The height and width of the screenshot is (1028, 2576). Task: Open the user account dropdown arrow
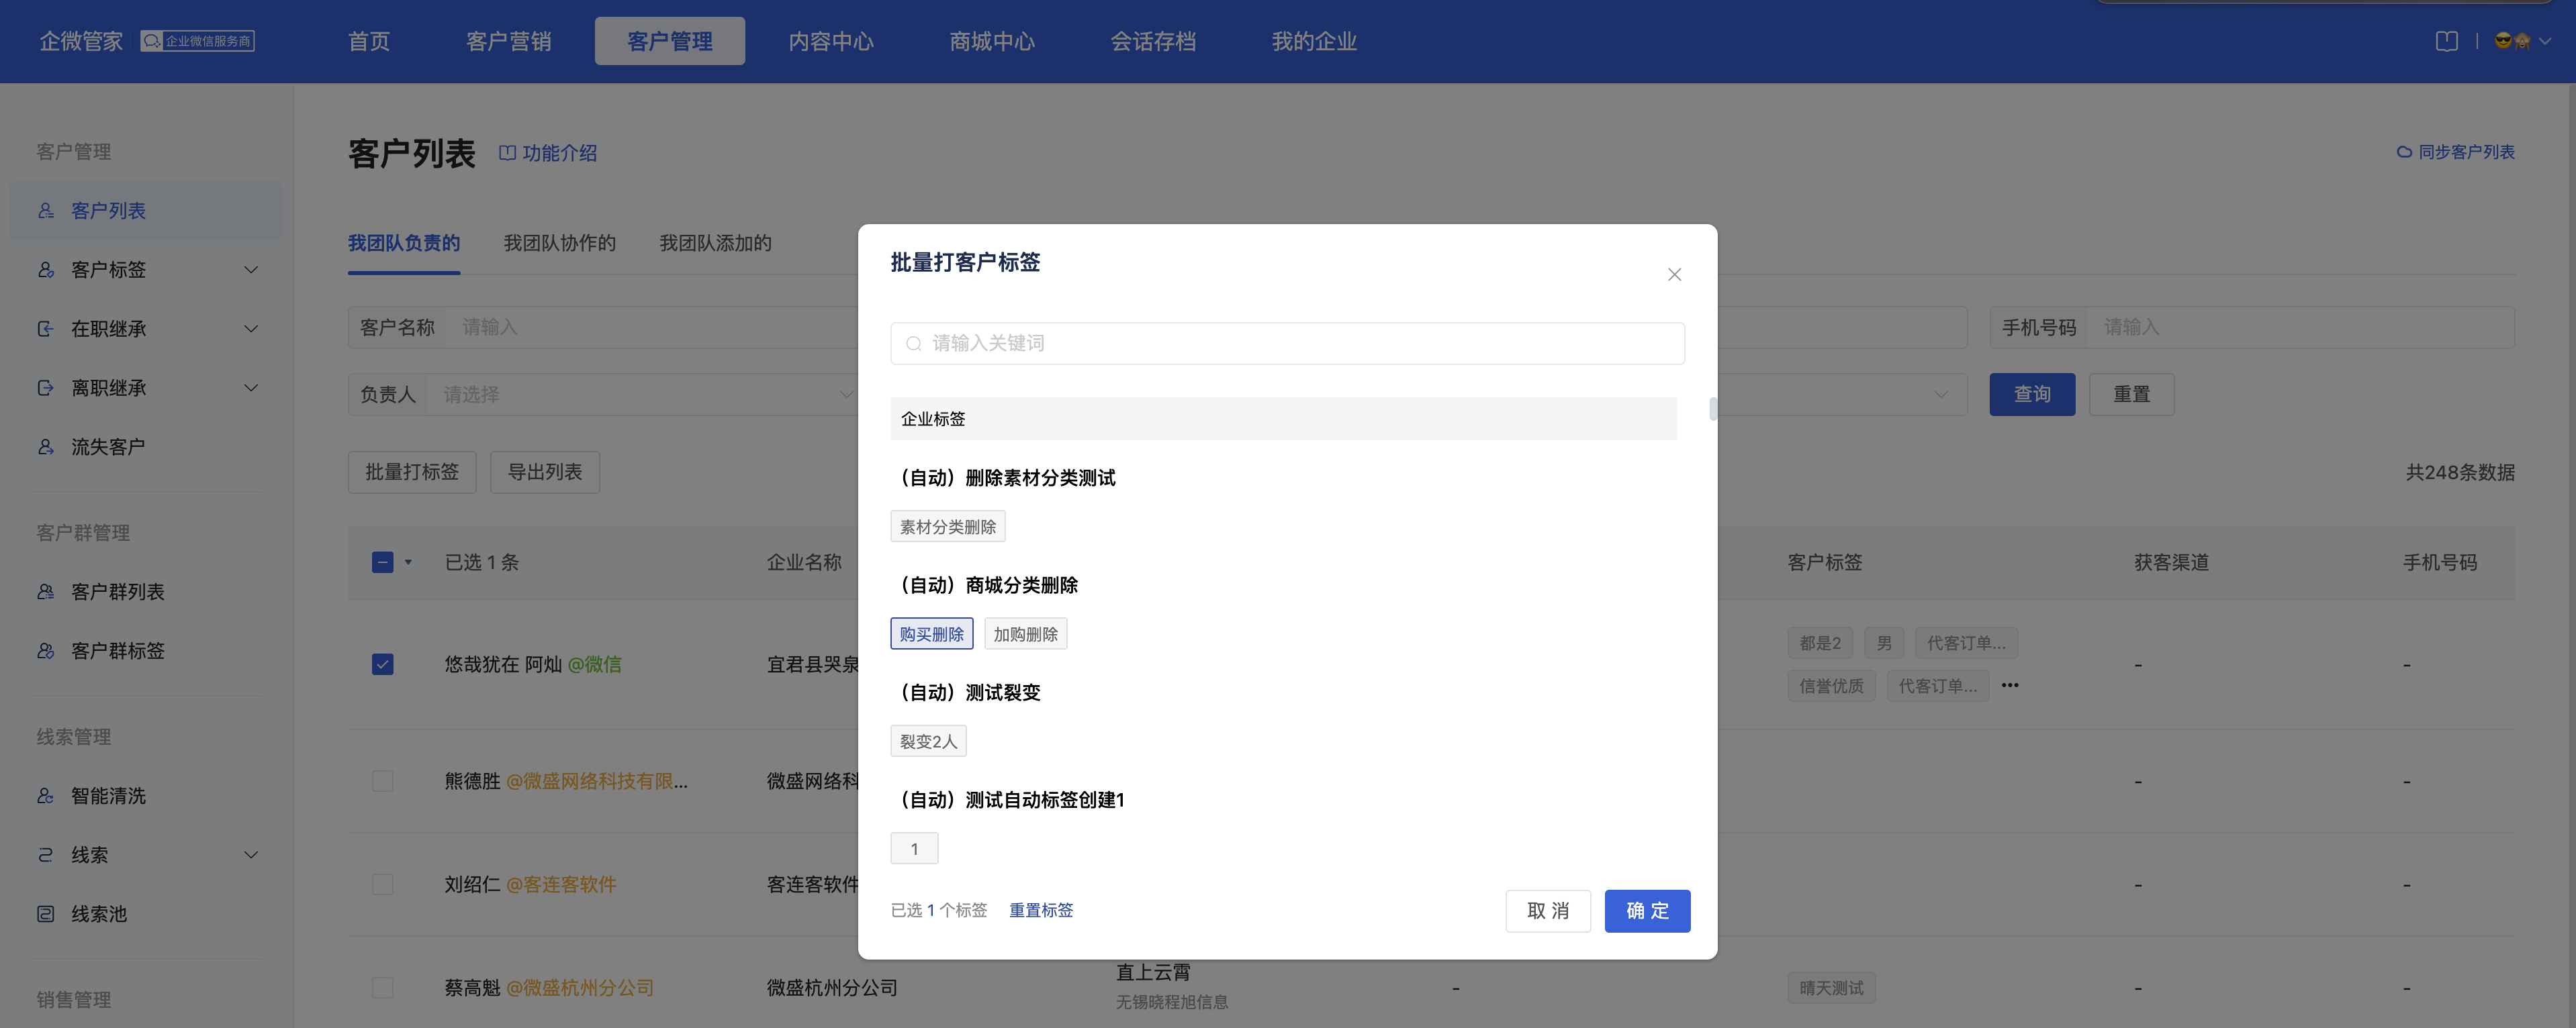coord(2545,41)
